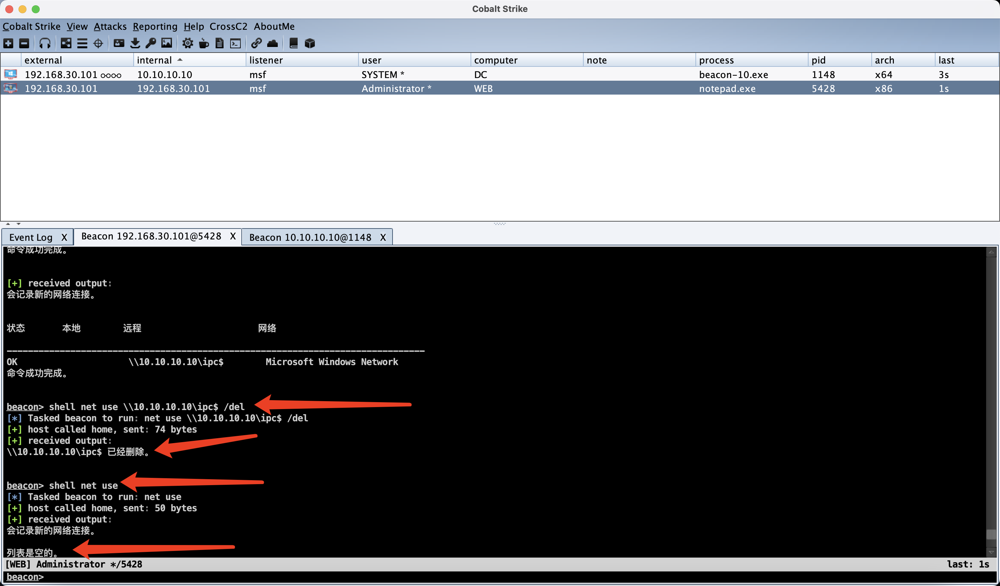1000x586 pixels.
Task: Sort sessions by the note column header
Action: coord(639,60)
